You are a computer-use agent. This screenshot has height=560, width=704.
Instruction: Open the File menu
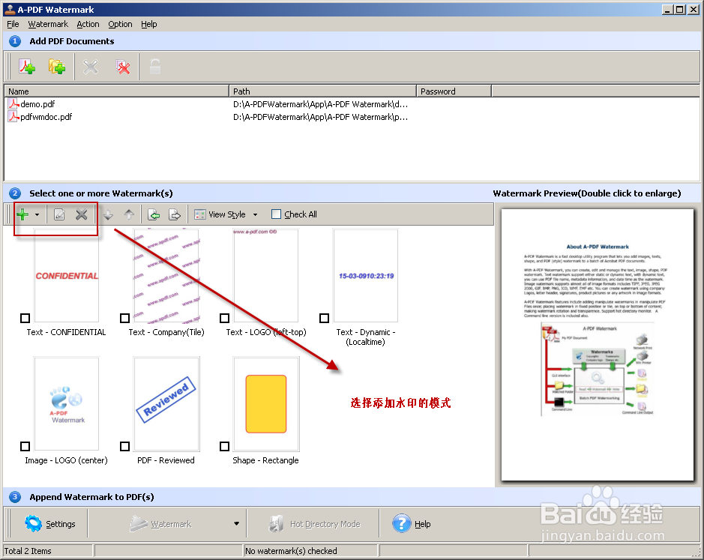pyautogui.click(x=13, y=24)
